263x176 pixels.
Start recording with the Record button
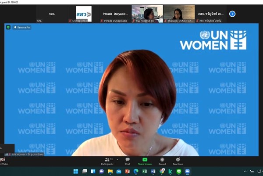tap(162, 162)
